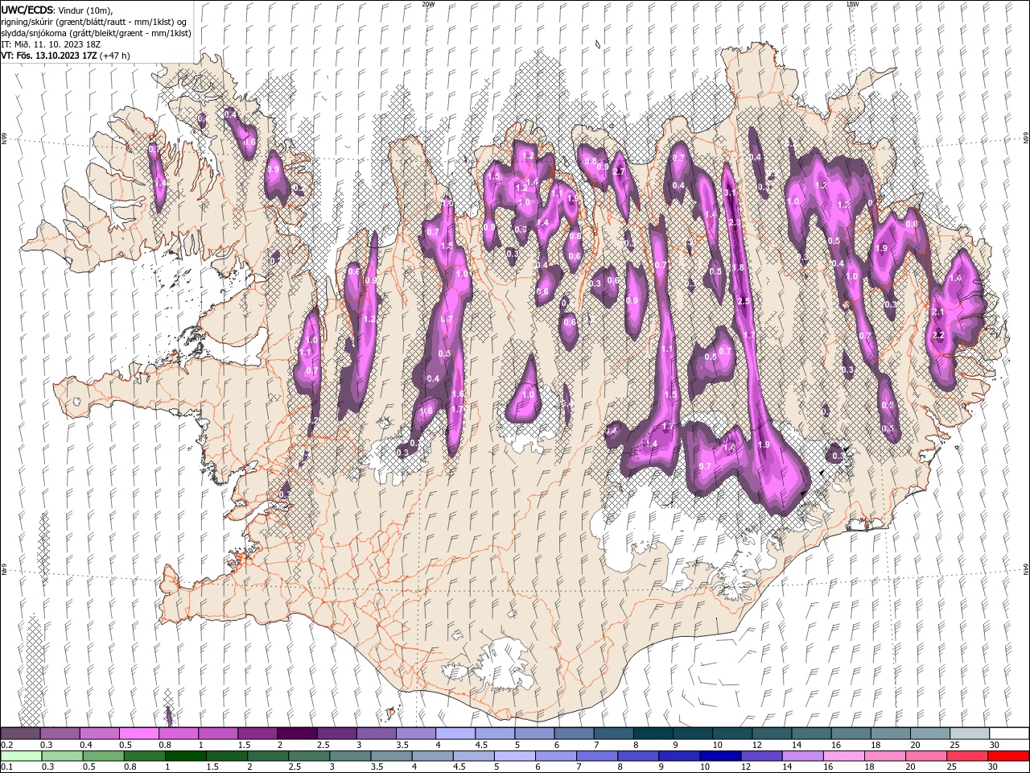Pick the bright red swatch labeled 30 in lower legend
Viewport: 1030px width, 773px height.
point(1009,756)
